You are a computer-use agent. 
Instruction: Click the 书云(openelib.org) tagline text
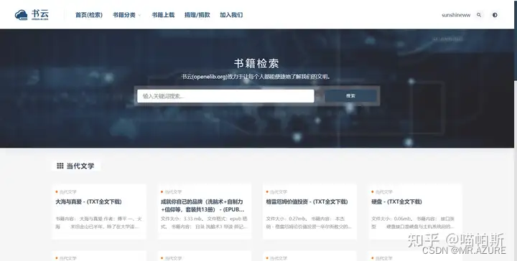click(x=256, y=77)
